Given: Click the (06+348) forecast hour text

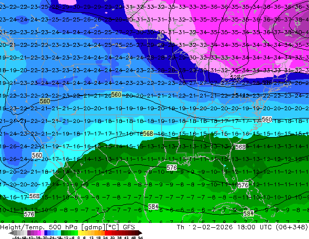Looking at the screenshot, I should pyautogui.click(x=292, y=227).
